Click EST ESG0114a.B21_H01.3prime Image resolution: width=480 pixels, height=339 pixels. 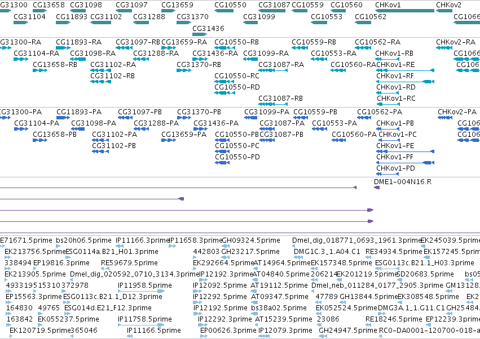click(x=112, y=252)
